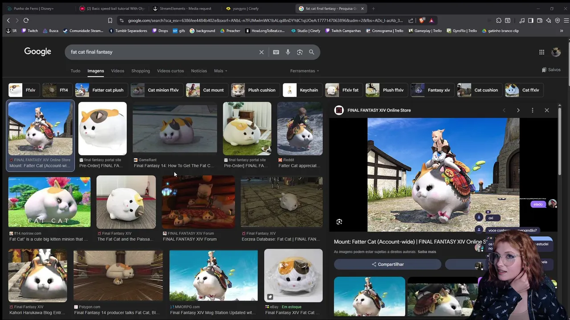Open the Polygon.com fat cat image result

[x=118, y=276]
